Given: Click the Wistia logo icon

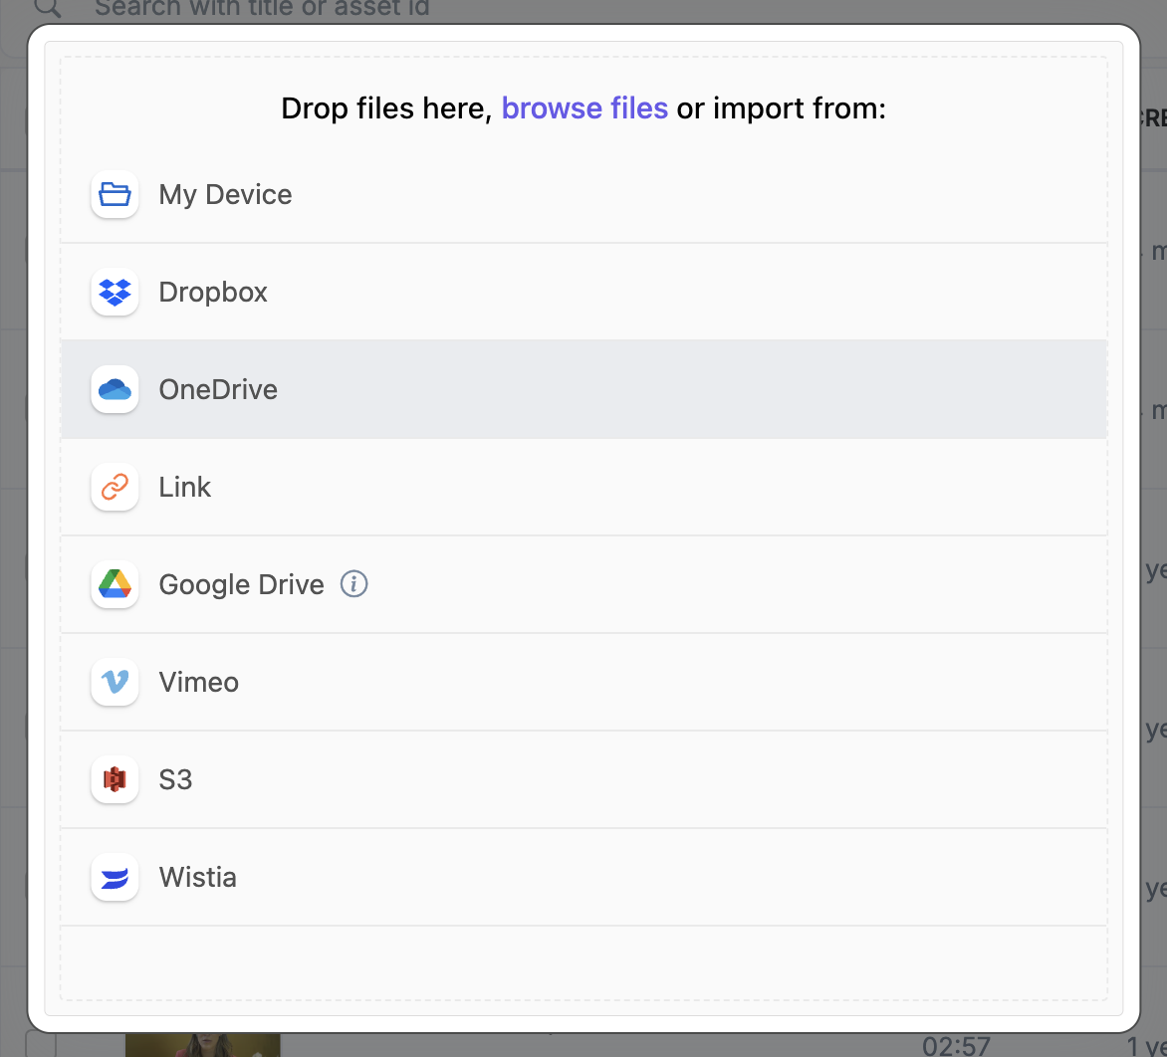Looking at the screenshot, I should click(115, 877).
